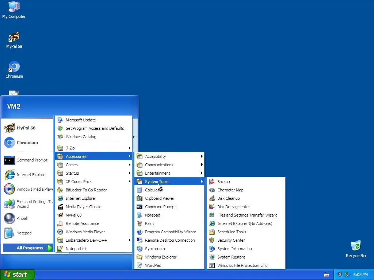The width and height of the screenshot is (374, 280).
Task: Open Notepad in Start menu left pane
Action: click(27, 233)
